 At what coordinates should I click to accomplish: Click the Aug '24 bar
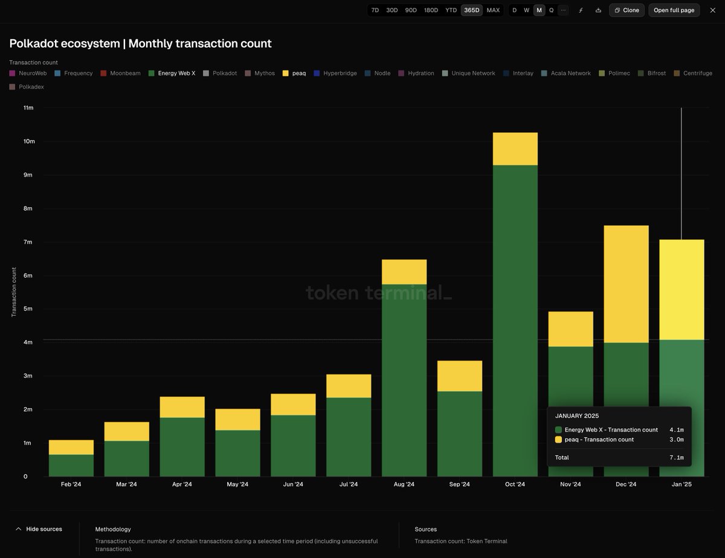(404, 368)
